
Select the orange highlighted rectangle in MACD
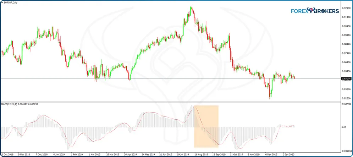pyautogui.click(x=206, y=126)
